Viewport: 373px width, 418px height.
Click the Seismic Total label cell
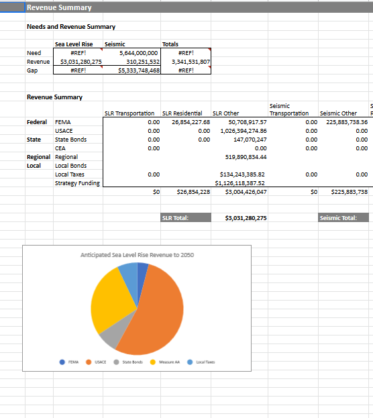click(343, 218)
